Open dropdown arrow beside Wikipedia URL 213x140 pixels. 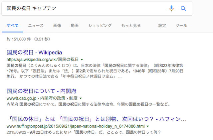(x=82, y=60)
